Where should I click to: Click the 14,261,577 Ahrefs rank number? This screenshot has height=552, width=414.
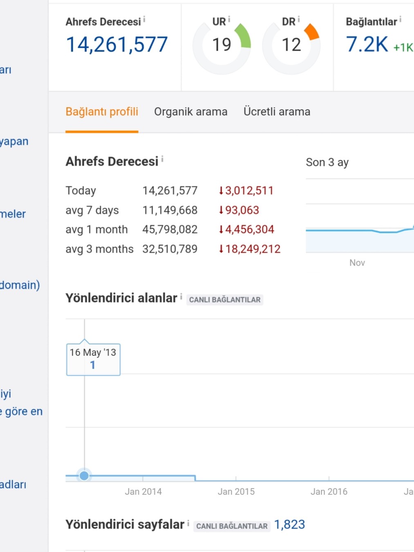(117, 45)
